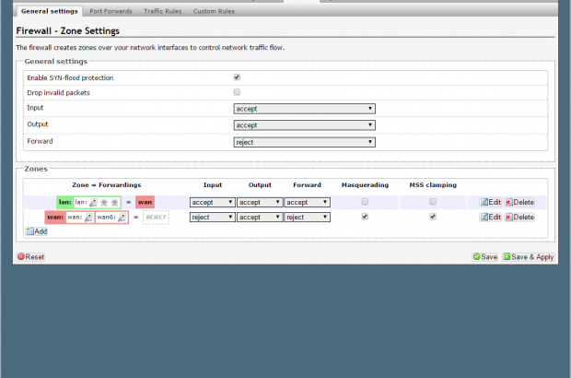571x378 pixels.
Task: Open the general Input policy dropdown
Action: pyautogui.click(x=304, y=109)
